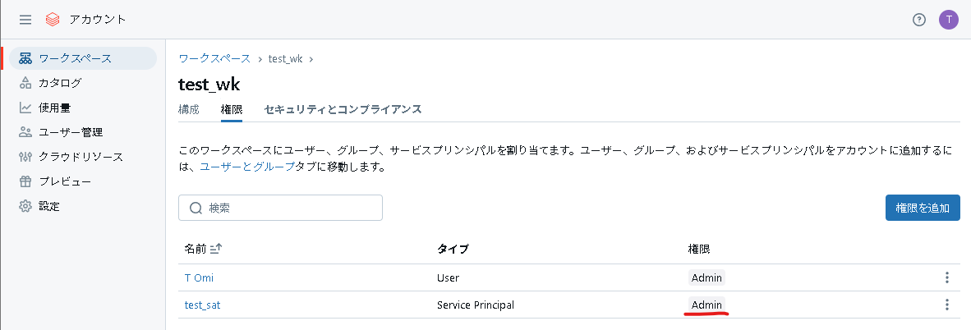Click the Usage chart icon
The height and width of the screenshot is (330, 971).
(25, 108)
